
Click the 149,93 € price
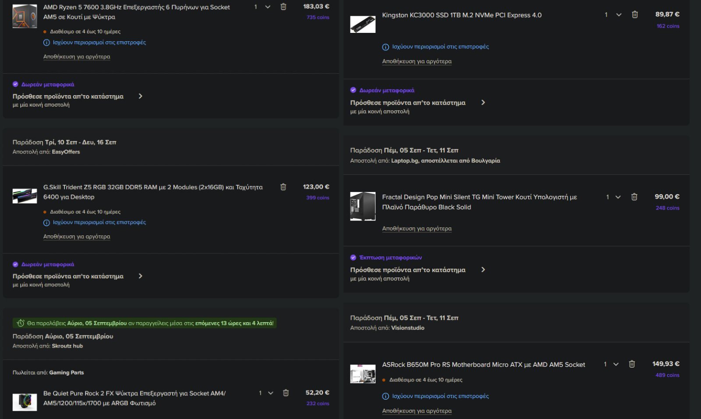[666, 364]
